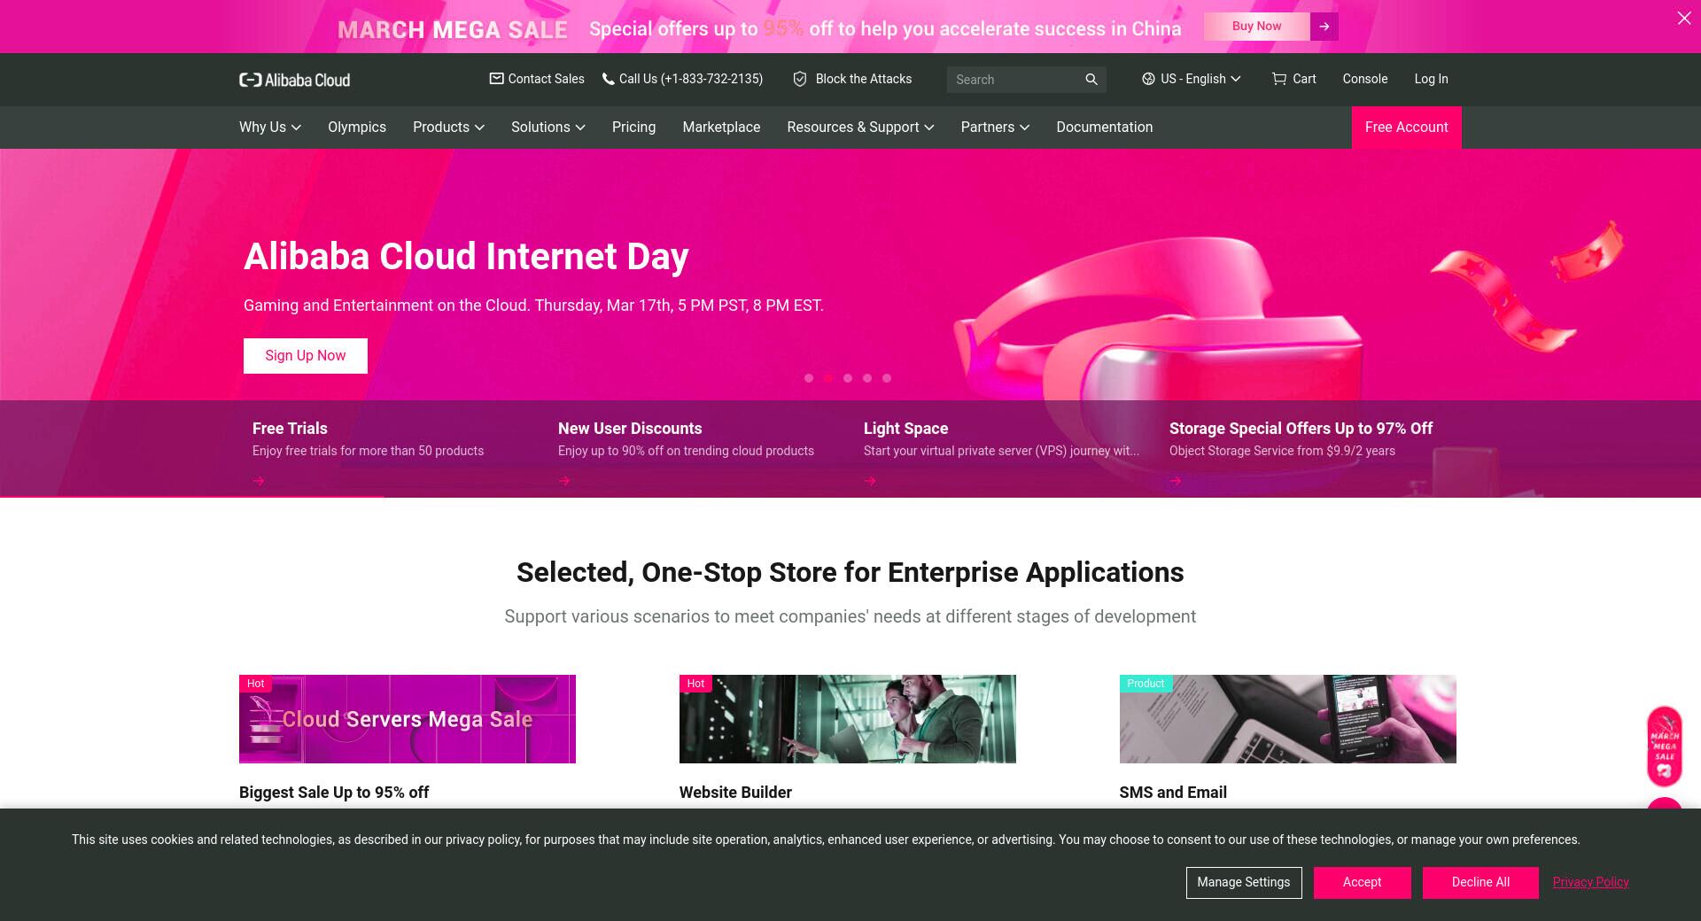Expand the Why Us menu
The height and width of the screenshot is (921, 1701).
tap(270, 128)
